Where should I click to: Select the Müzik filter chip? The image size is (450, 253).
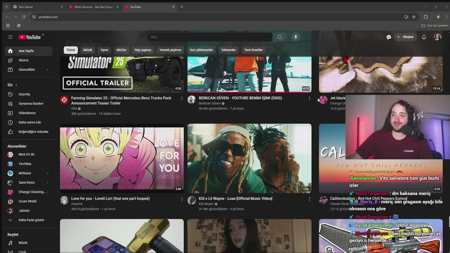click(88, 50)
